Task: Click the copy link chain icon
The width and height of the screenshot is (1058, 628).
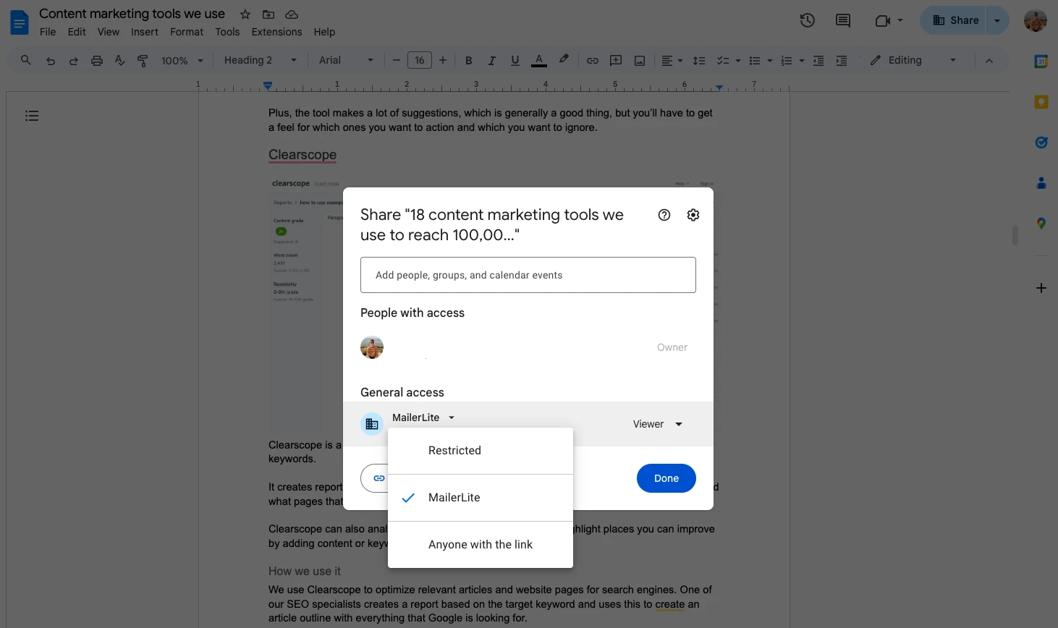Action: coord(378,478)
